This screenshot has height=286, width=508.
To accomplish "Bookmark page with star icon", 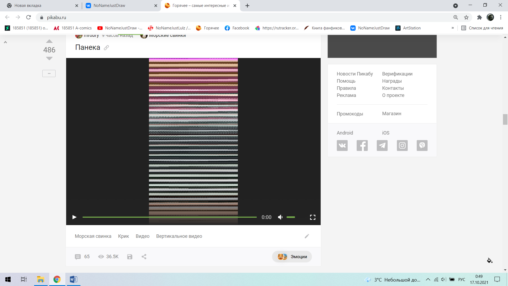I will pyautogui.click(x=466, y=17).
